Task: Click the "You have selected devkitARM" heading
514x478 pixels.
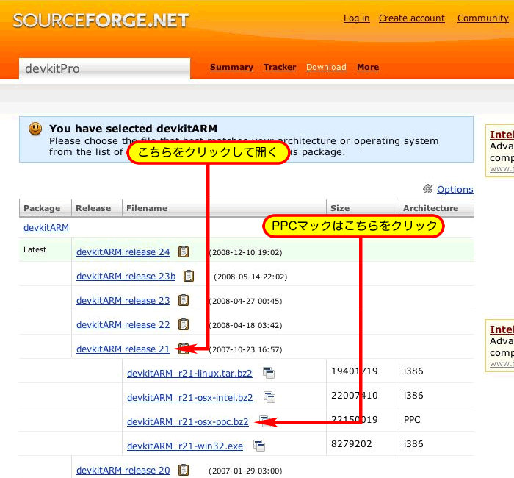Action: coord(133,129)
